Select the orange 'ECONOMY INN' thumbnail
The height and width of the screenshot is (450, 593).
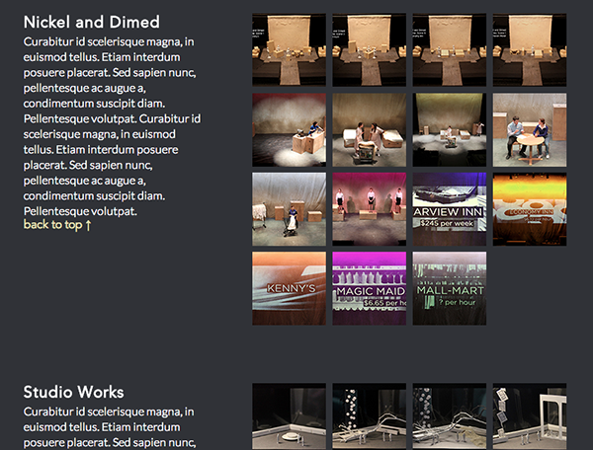pos(529,209)
